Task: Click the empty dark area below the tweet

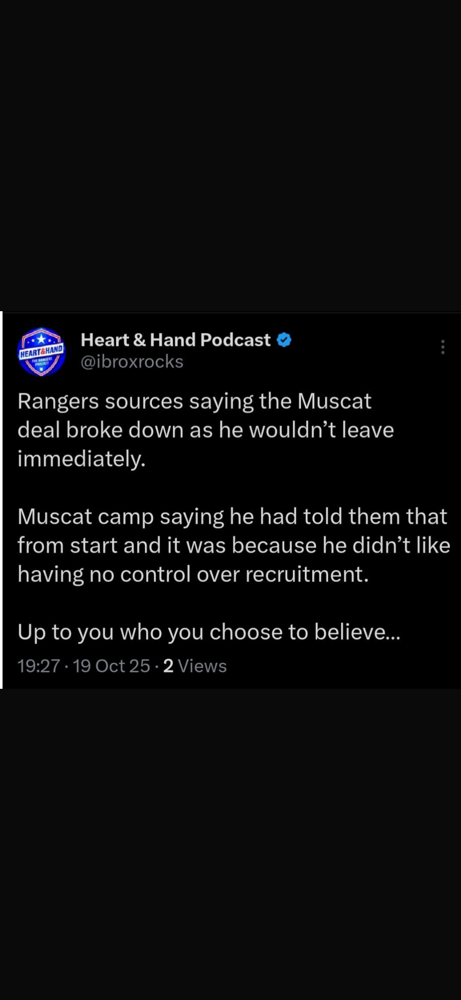Action: (230, 842)
